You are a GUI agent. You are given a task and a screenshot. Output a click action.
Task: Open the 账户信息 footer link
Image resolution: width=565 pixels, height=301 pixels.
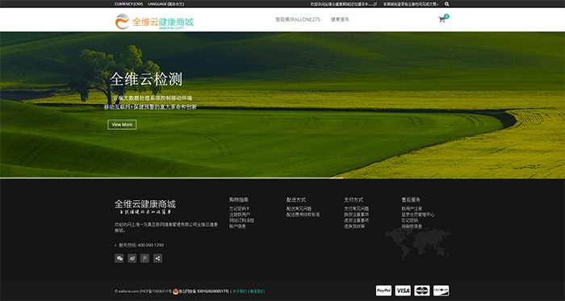237,226
